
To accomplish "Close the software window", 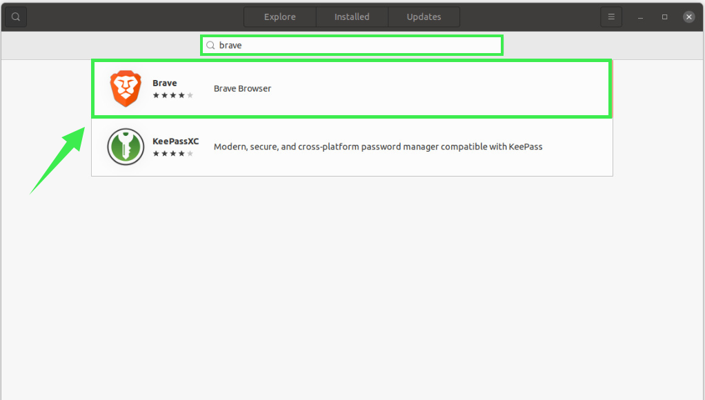I will 689,17.
